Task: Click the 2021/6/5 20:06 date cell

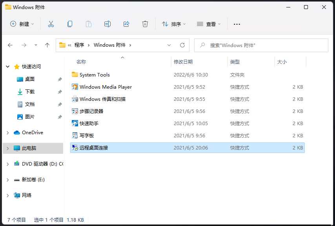Action: (x=191, y=148)
